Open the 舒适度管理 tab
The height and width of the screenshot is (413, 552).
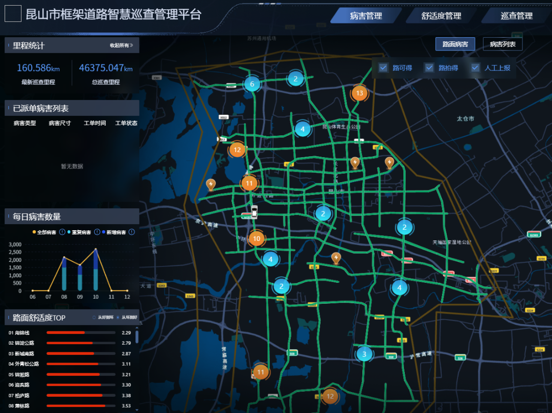[x=441, y=16]
